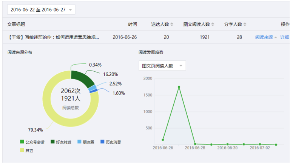Click the 阅读发展趋势 section heading
Screen dimensions: 290x163
(151, 52)
